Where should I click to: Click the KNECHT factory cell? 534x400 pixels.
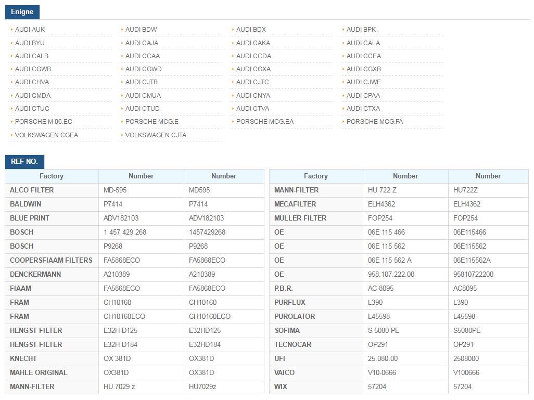coord(52,359)
